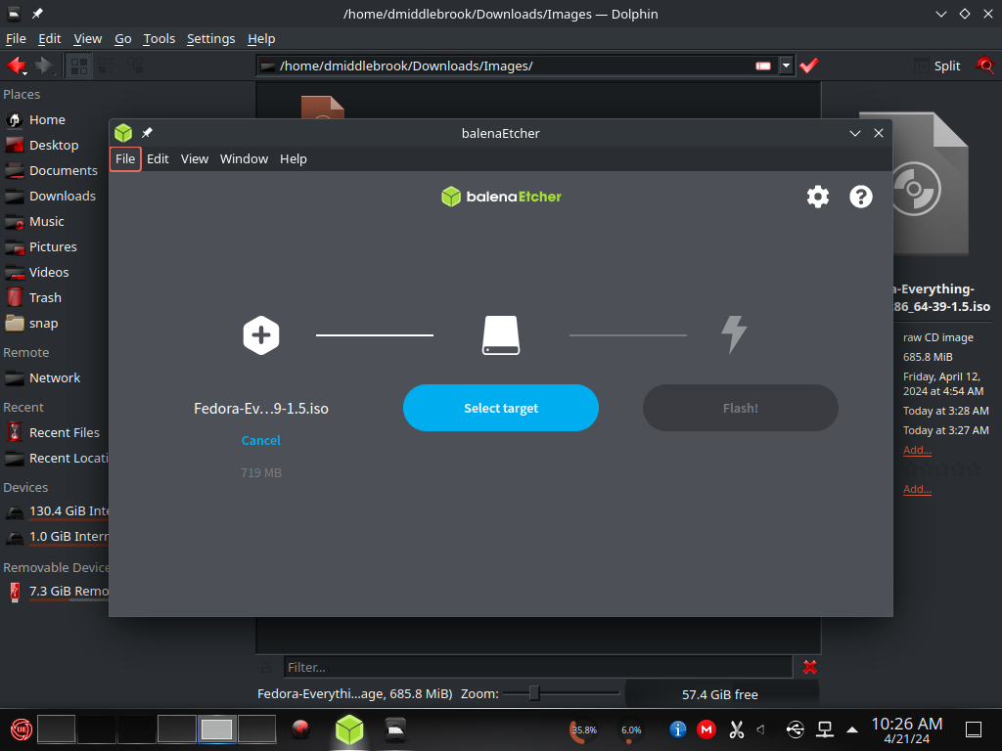
Task: Open balenaEtcher help question mark
Action: [x=861, y=197]
